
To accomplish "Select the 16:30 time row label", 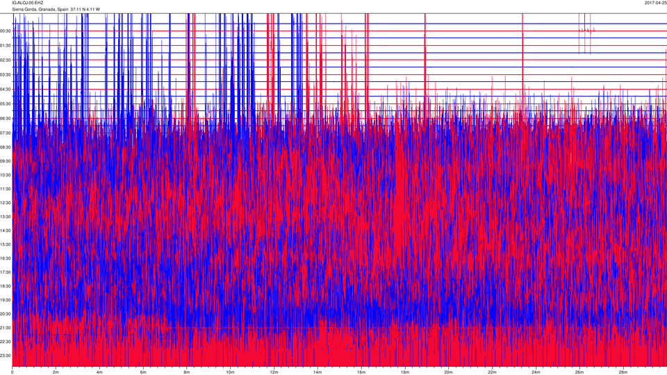I will point(6,258).
